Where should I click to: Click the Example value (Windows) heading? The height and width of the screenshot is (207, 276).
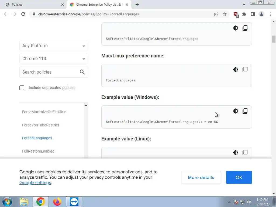130,97
